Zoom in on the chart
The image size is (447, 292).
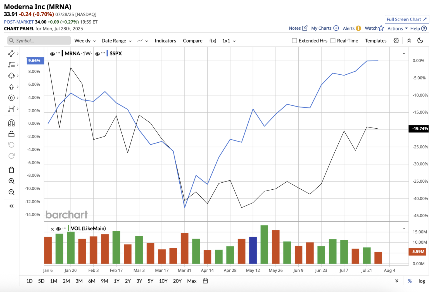point(11,181)
